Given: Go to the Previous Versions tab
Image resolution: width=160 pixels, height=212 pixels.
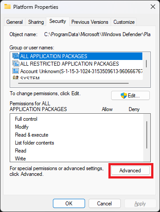Looking at the screenshot, I should click(90, 22).
